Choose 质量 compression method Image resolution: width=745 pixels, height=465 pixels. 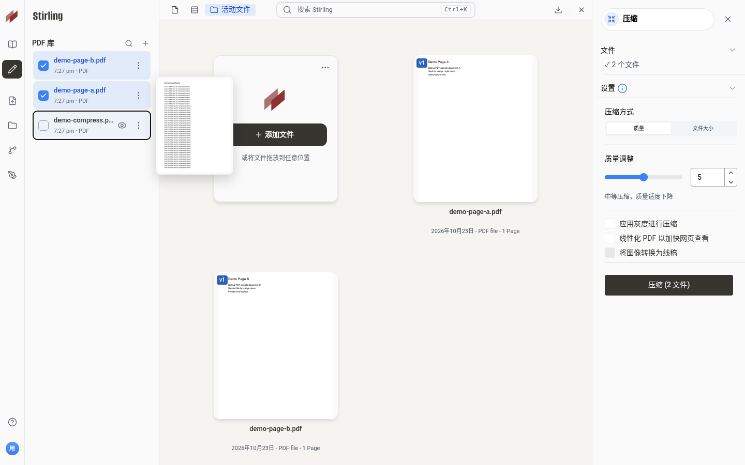639,128
